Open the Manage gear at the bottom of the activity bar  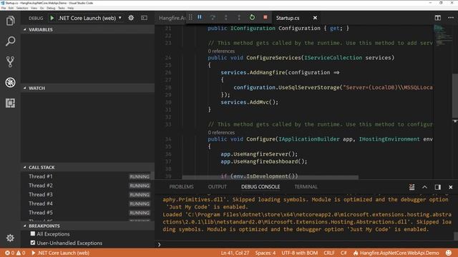pos(10,238)
